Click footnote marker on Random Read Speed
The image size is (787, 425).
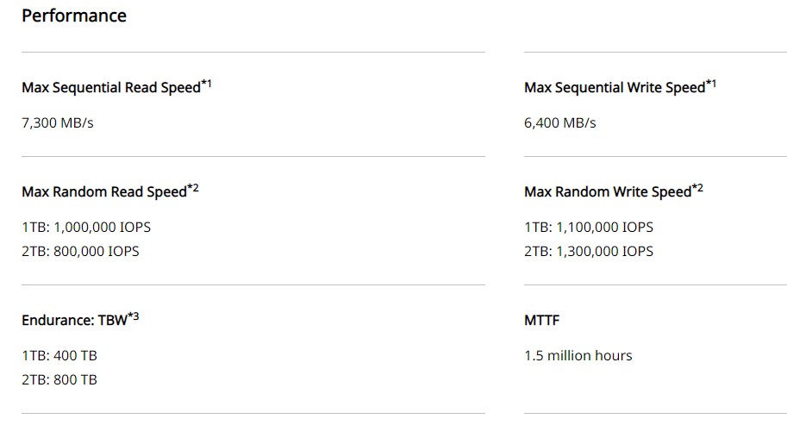(193, 188)
